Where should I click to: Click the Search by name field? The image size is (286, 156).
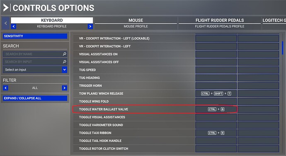click(33, 54)
